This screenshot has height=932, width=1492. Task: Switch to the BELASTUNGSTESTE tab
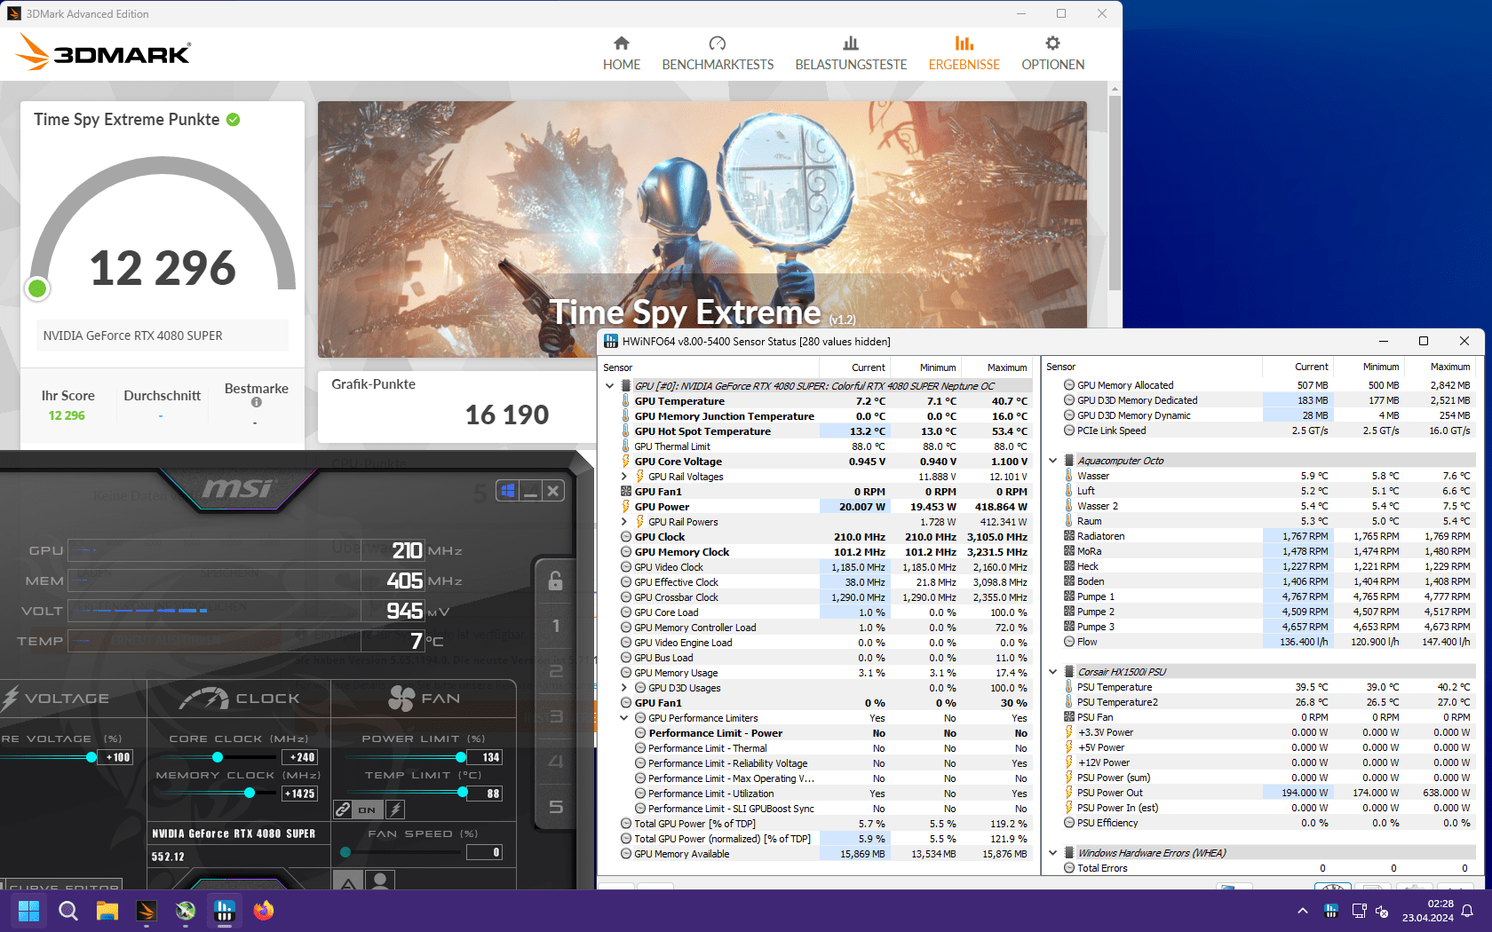851,53
